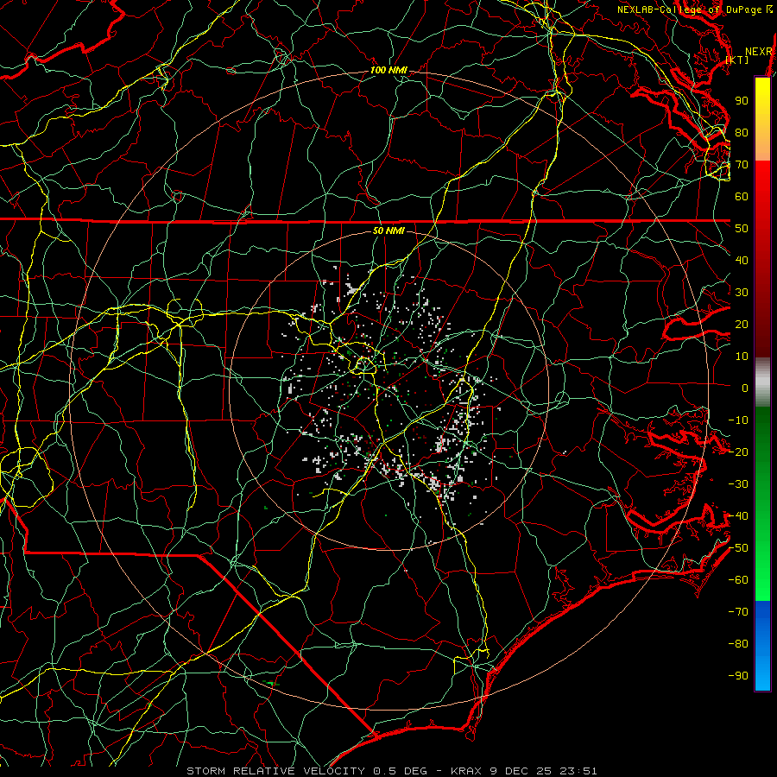The width and height of the screenshot is (777, 777).
Task: Select the -90 scale value
Action: (x=738, y=676)
